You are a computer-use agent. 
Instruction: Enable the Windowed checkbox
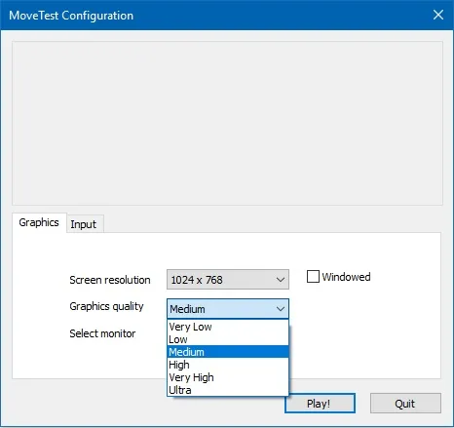(313, 277)
